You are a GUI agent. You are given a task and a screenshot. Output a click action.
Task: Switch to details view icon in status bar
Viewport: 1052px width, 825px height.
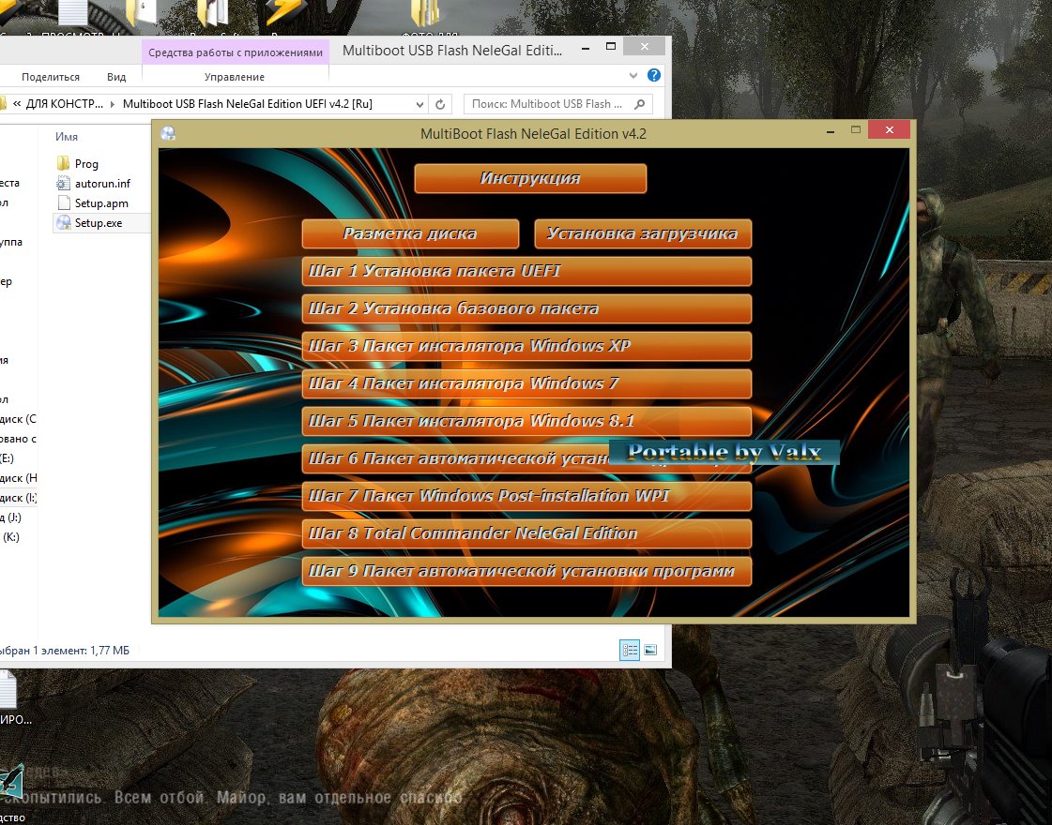click(x=630, y=650)
